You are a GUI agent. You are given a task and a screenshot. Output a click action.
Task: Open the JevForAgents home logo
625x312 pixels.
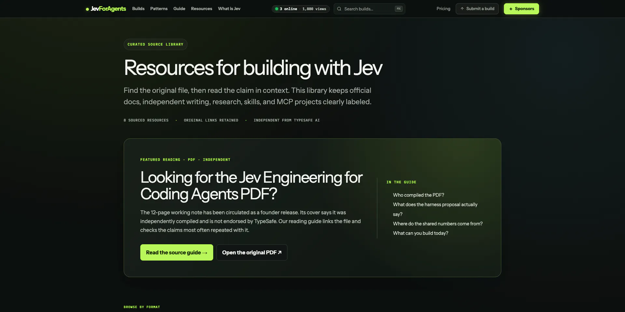tap(106, 9)
